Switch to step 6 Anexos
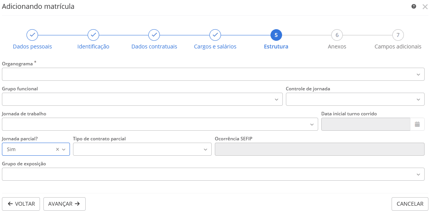The height and width of the screenshot is (213, 430). (x=337, y=35)
